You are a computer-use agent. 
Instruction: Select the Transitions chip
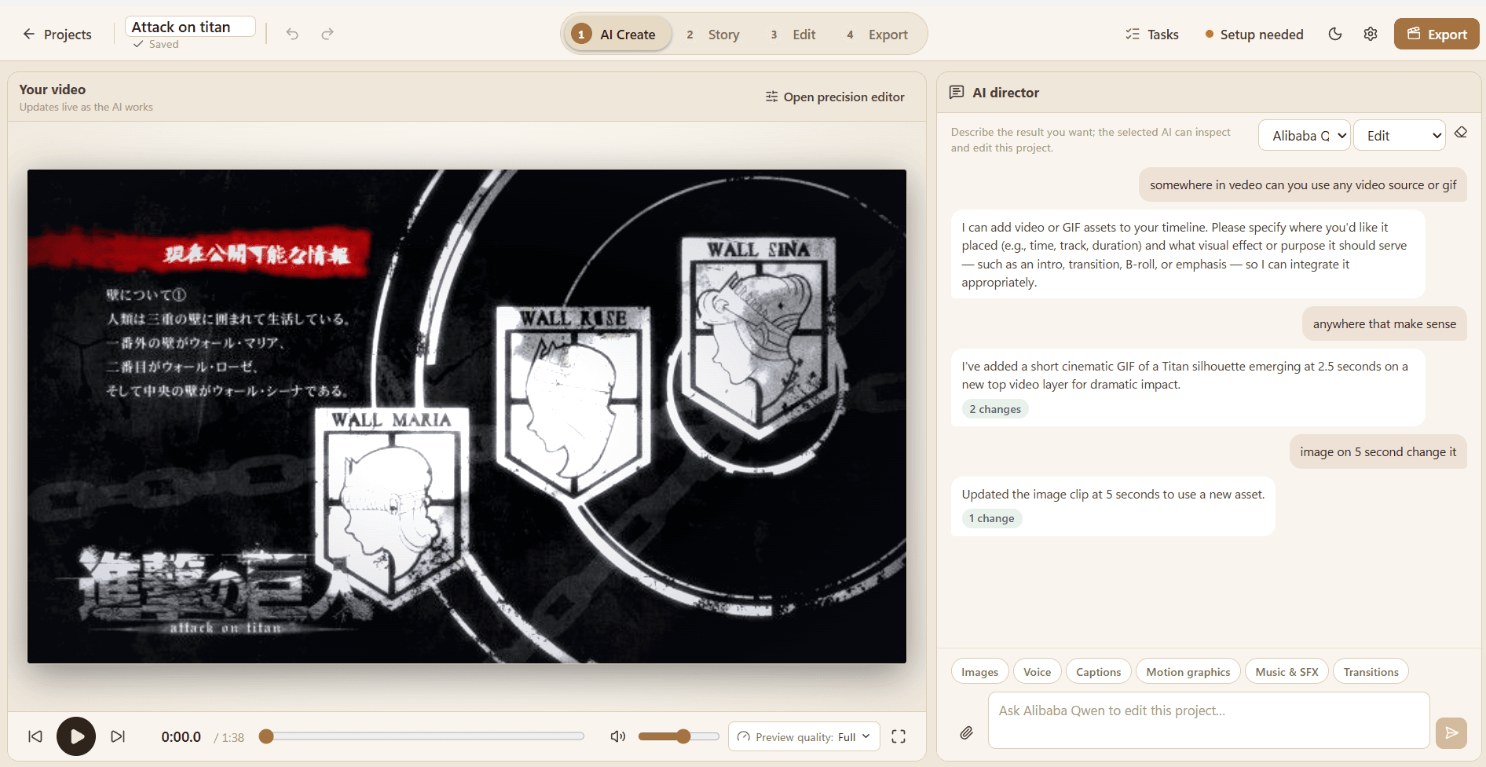1371,672
